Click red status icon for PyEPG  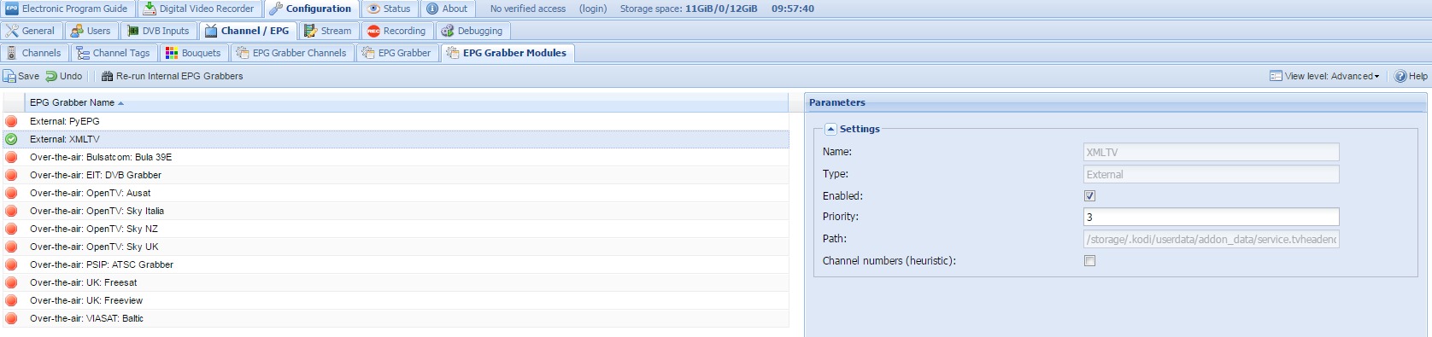click(x=11, y=121)
